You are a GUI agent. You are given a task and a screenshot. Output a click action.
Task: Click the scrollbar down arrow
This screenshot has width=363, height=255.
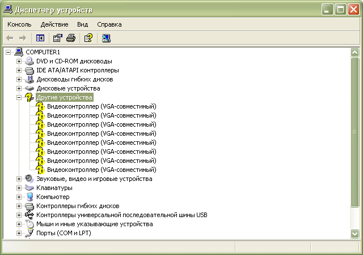point(355,234)
